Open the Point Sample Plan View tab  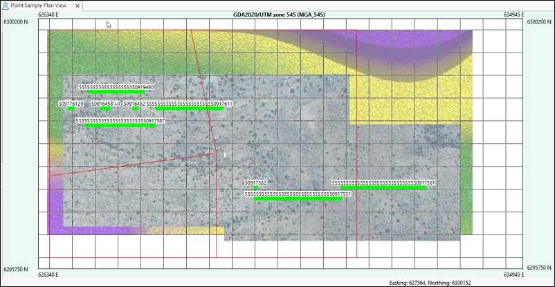[42, 6]
